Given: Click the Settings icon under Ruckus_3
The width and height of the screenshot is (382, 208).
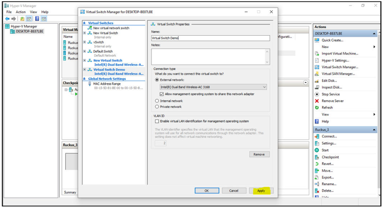Looking at the screenshot, I should [x=317, y=143].
